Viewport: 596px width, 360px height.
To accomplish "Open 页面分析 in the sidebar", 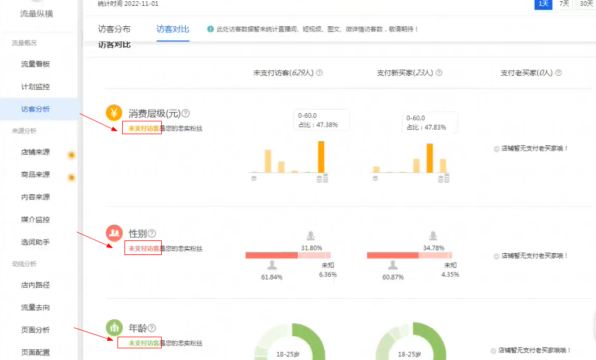I will tap(35, 330).
